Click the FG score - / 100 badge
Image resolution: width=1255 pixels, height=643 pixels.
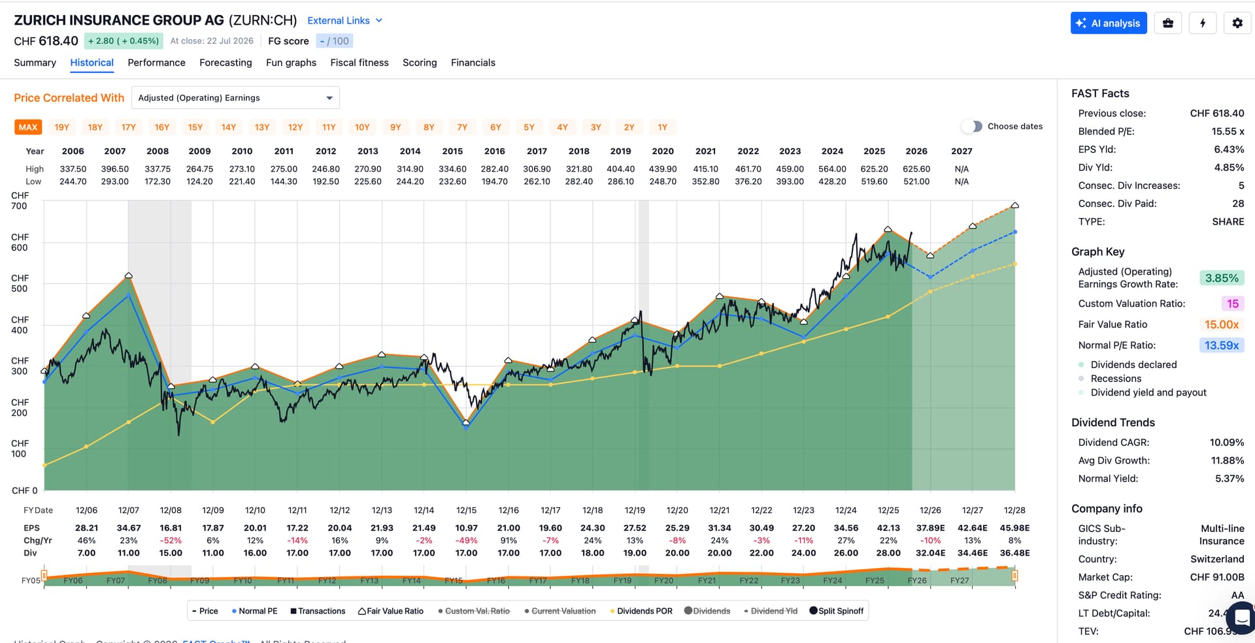click(335, 41)
